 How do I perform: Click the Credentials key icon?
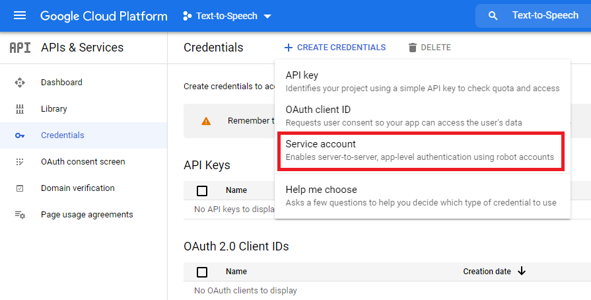click(x=20, y=135)
